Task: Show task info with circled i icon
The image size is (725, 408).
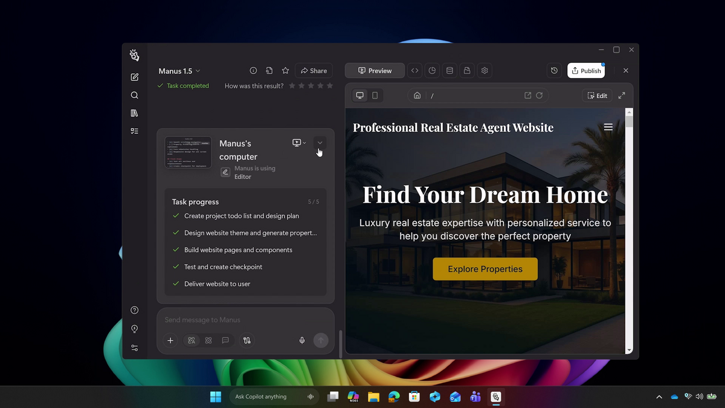Action: tap(253, 71)
